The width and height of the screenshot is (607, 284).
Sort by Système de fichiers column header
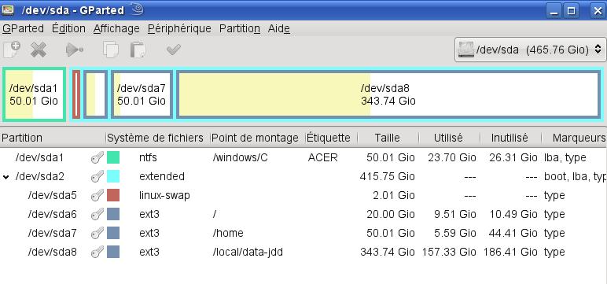(155, 138)
